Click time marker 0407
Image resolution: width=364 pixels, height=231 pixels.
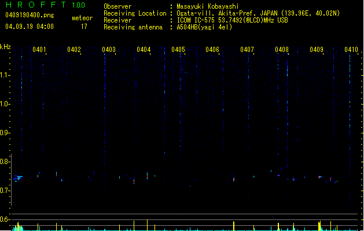[247, 50]
